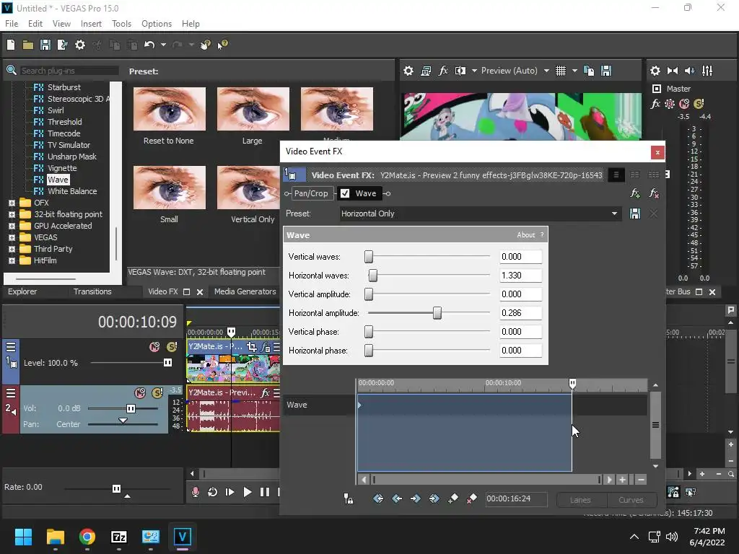Open the Preset dropdown showing Horizontal Only
The width and height of the screenshot is (739, 554).
(614, 214)
